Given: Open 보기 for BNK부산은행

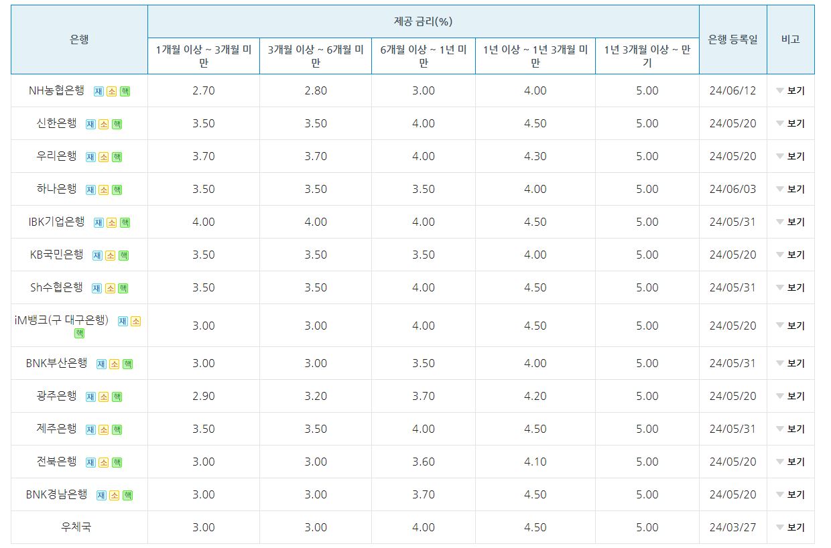Looking at the screenshot, I should (x=791, y=363).
